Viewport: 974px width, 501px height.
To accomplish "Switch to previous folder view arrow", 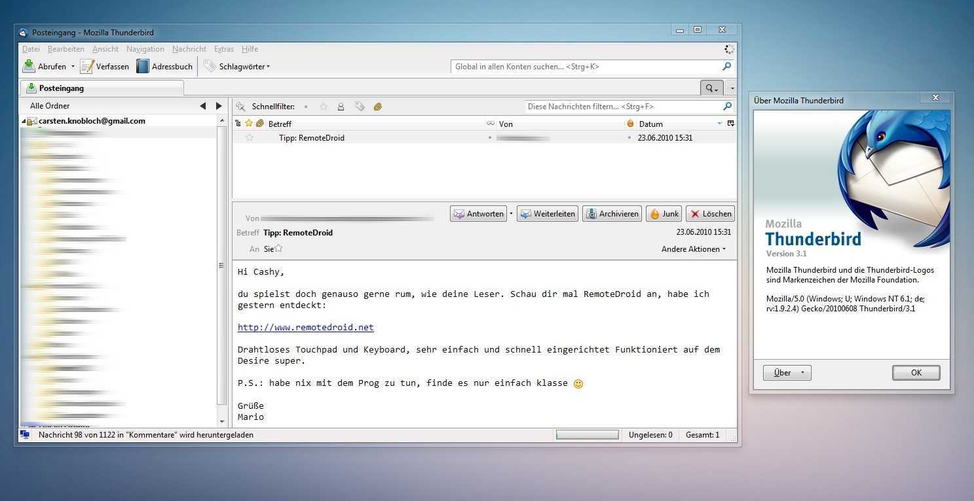I will (203, 106).
